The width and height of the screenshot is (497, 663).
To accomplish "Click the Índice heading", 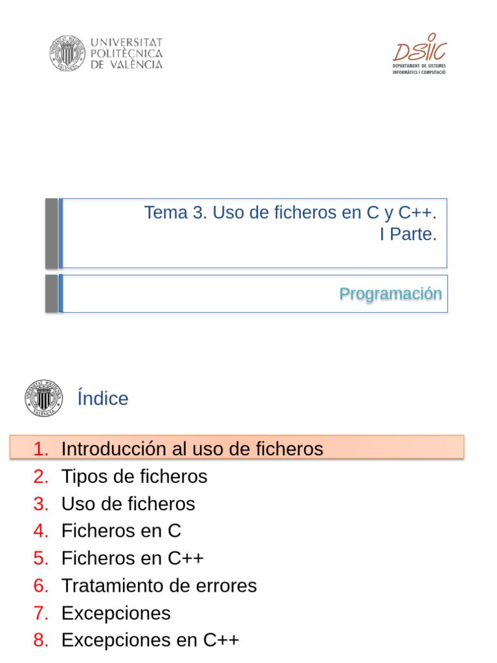I will [102, 398].
